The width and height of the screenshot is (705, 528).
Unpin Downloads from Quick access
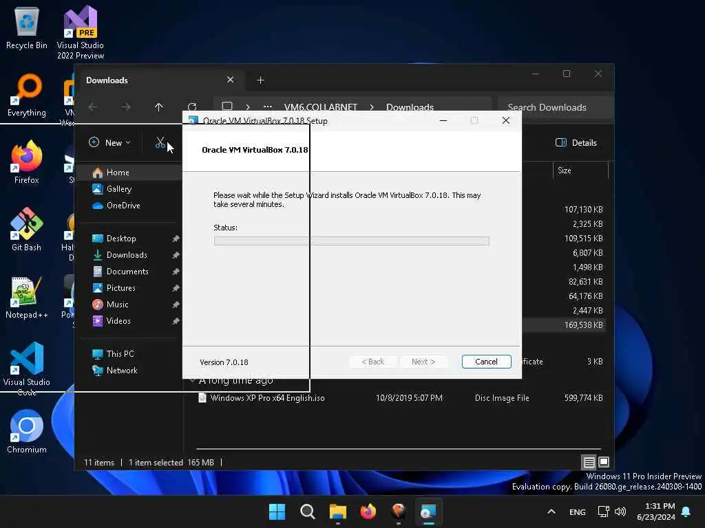tap(176, 255)
